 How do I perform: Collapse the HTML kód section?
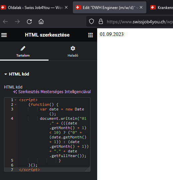coord(17,74)
